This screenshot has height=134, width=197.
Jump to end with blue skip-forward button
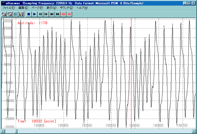coord(58,14)
